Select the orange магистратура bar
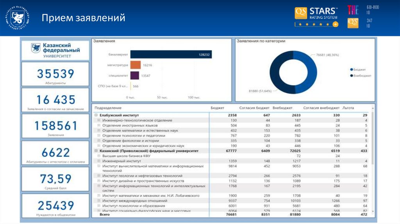 (136, 65)
